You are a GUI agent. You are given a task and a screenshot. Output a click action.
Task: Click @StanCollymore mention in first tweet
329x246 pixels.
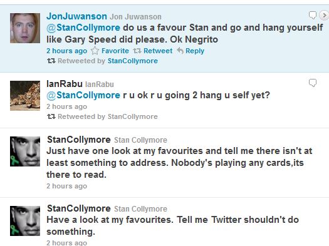(x=83, y=28)
